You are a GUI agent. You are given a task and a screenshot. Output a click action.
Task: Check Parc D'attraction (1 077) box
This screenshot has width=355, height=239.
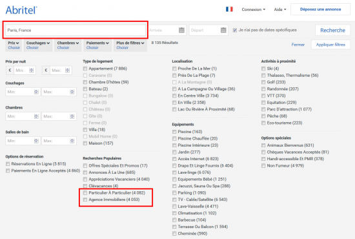263,109
